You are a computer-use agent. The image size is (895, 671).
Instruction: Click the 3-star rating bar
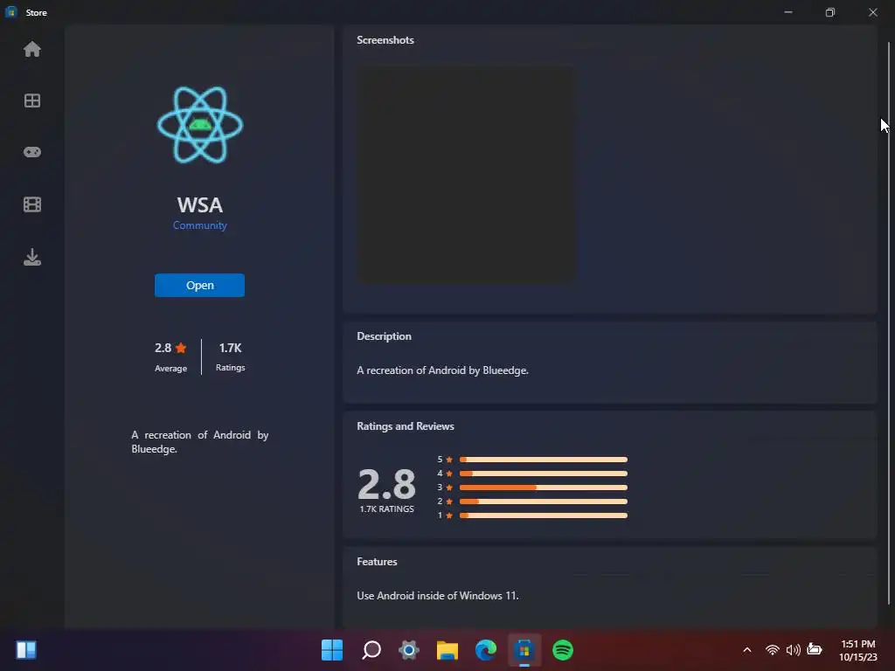point(544,488)
